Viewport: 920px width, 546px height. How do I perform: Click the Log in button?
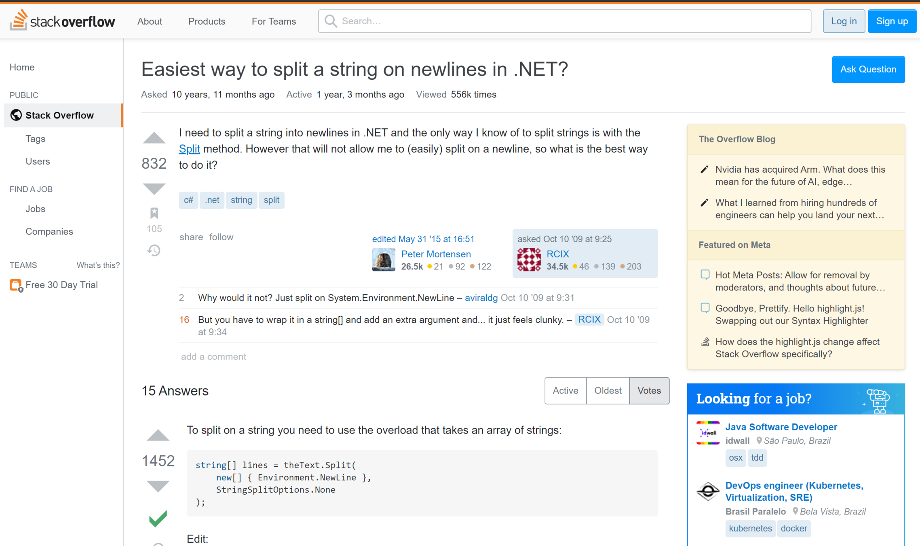(844, 21)
